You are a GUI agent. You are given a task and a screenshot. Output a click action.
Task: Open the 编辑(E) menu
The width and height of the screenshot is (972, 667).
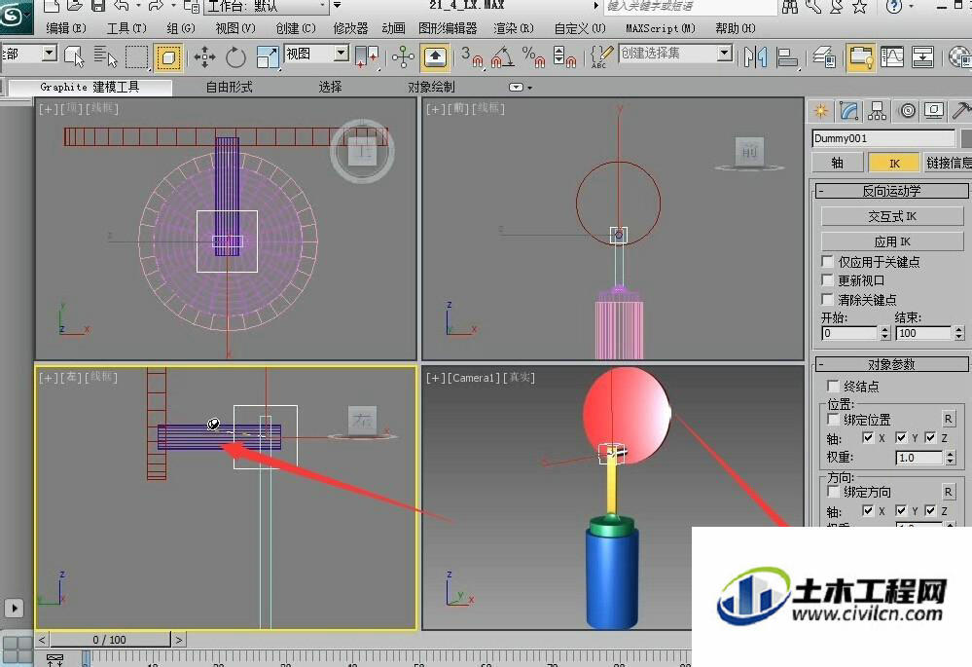[x=66, y=28]
